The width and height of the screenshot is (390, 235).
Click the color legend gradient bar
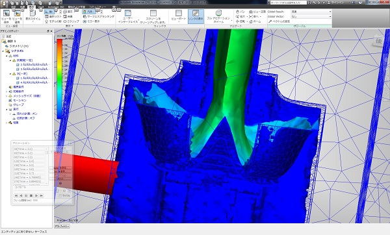[59, 79]
